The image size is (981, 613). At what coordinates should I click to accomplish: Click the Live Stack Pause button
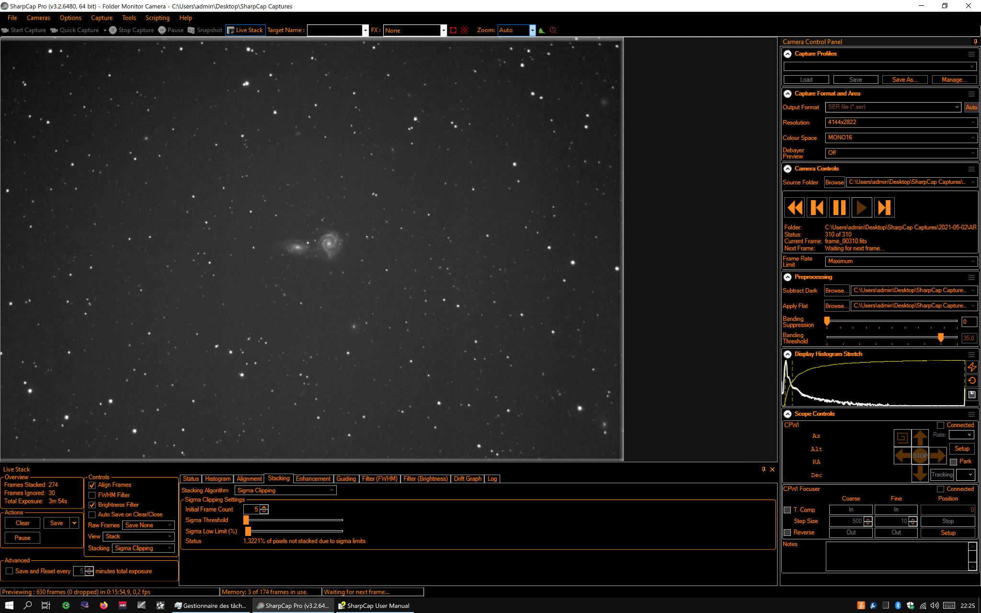click(23, 538)
